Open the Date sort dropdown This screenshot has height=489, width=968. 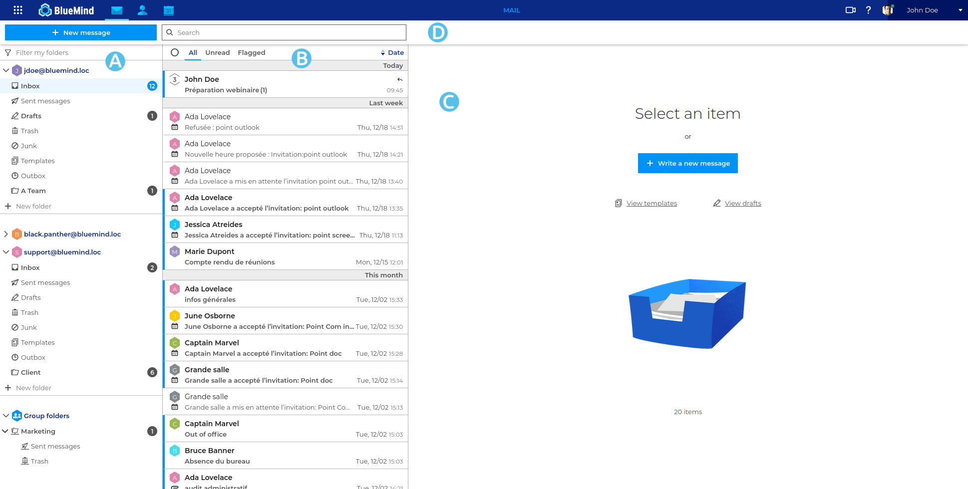tap(392, 52)
